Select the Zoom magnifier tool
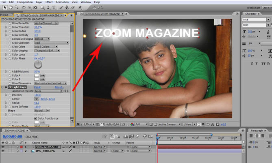272x163 pixels. pos(16,7)
